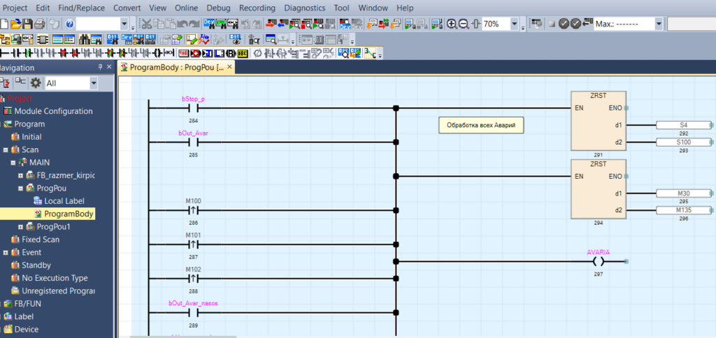This screenshot has height=338, width=716.
Task: Click the Zoom In magnifier icon
Action: click(452, 24)
